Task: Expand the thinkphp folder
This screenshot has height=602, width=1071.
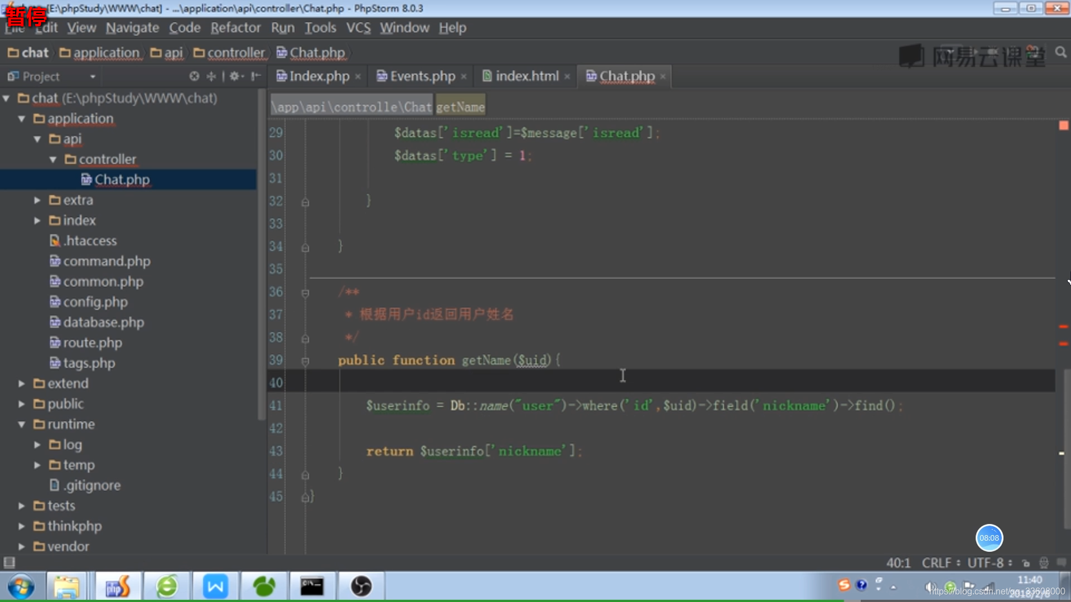Action: pyautogui.click(x=22, y=526)
